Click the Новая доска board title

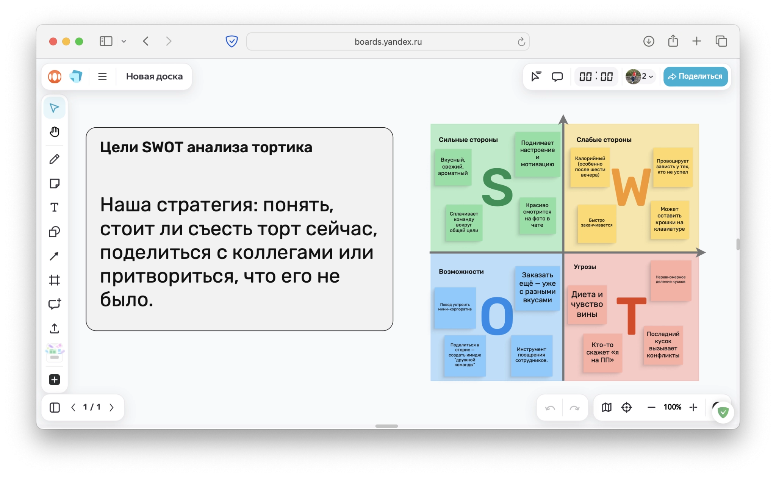click(154, 77)
